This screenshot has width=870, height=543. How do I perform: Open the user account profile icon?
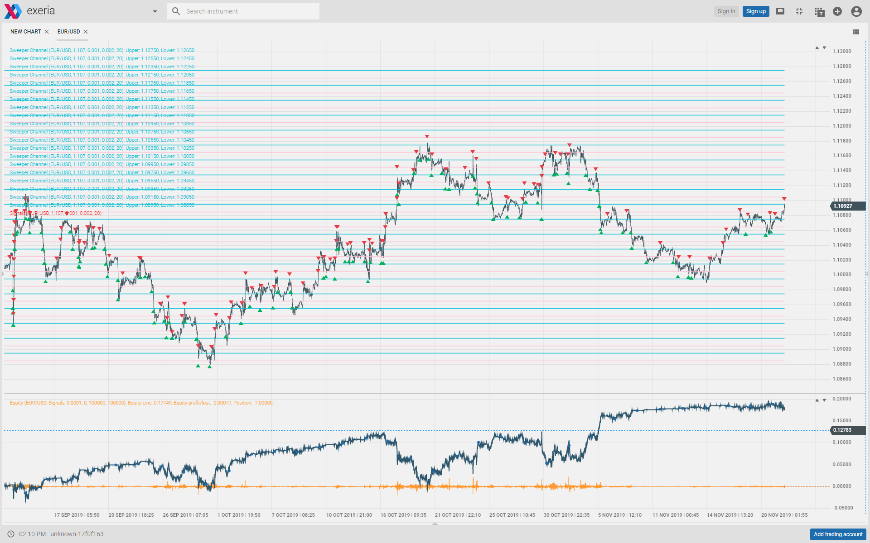(856, 11)
